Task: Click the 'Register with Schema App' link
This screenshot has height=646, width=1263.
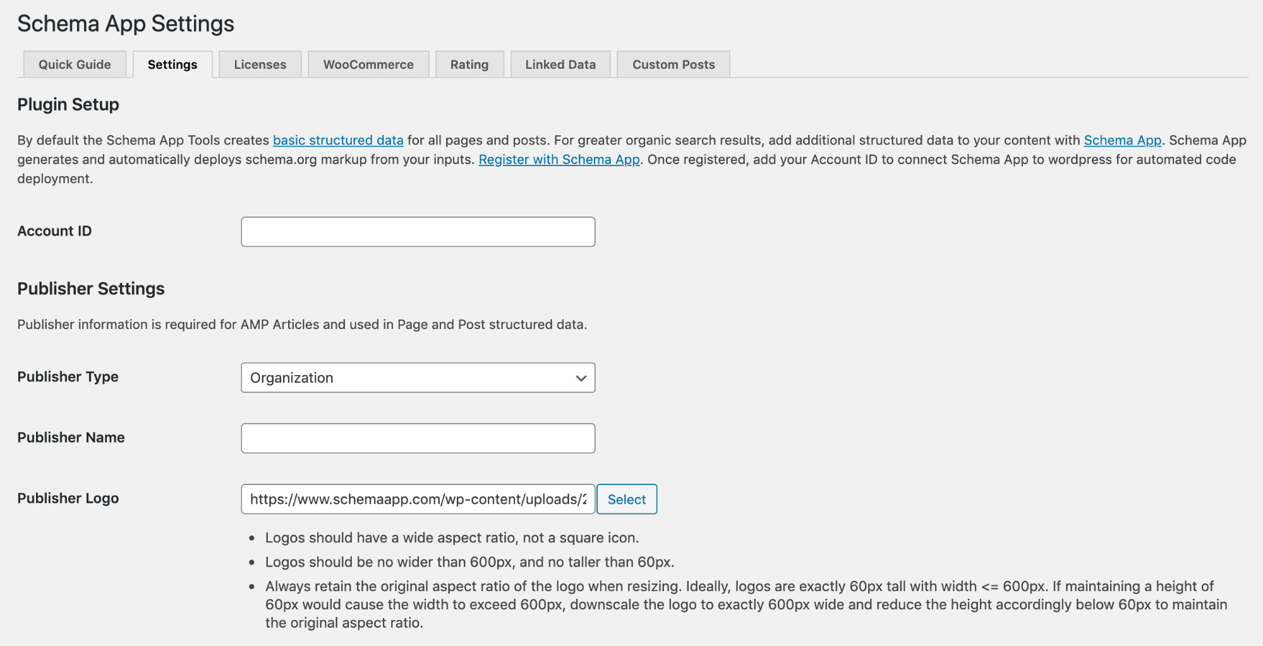Action: [559, 160]
